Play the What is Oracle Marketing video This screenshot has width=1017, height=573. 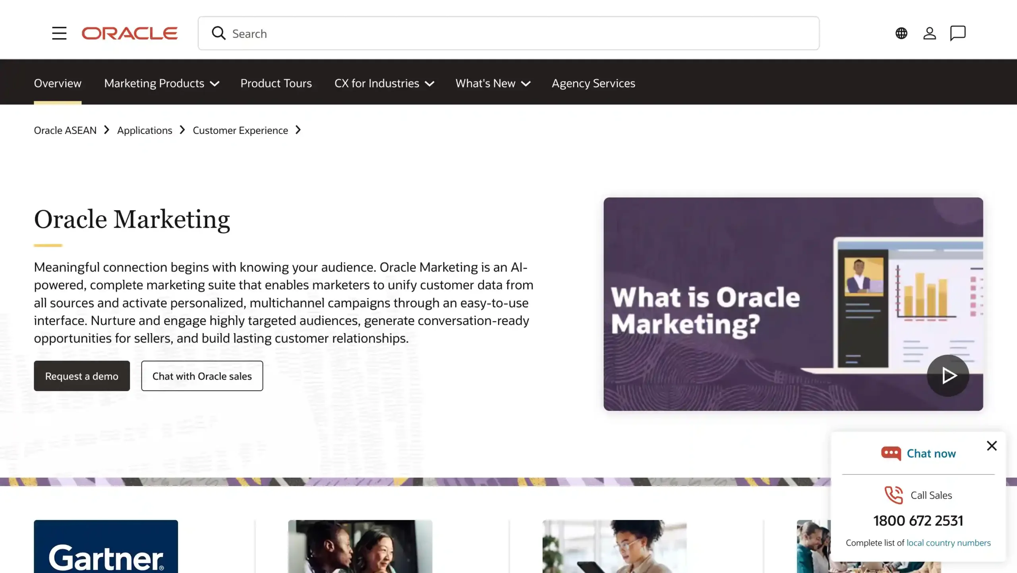(948, 375)
